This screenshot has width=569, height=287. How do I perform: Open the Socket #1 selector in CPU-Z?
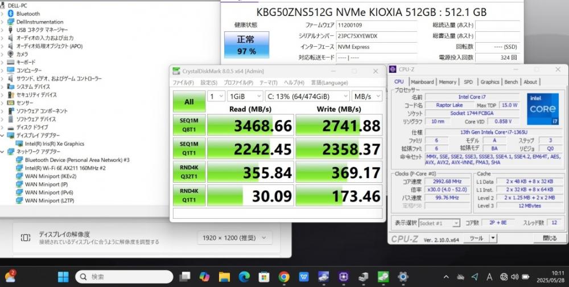pyautogui.click(x=439, y=223)
